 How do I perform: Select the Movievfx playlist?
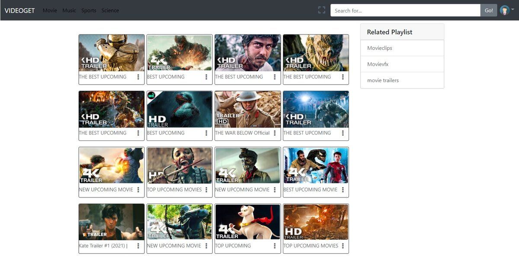pos(378,64)
